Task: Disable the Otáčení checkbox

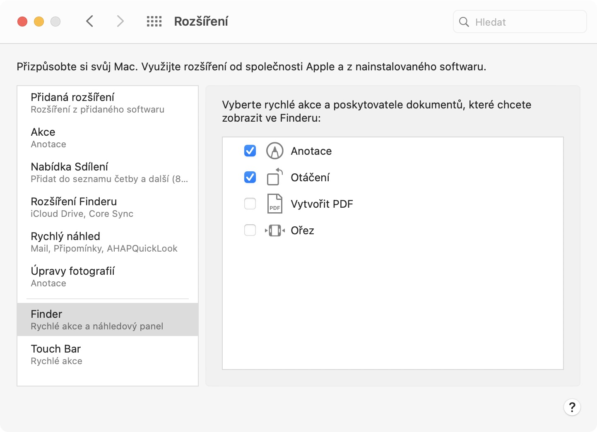Action: 250,178
